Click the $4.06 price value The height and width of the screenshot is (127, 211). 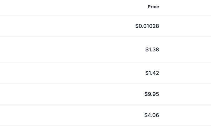click(152, 115)
